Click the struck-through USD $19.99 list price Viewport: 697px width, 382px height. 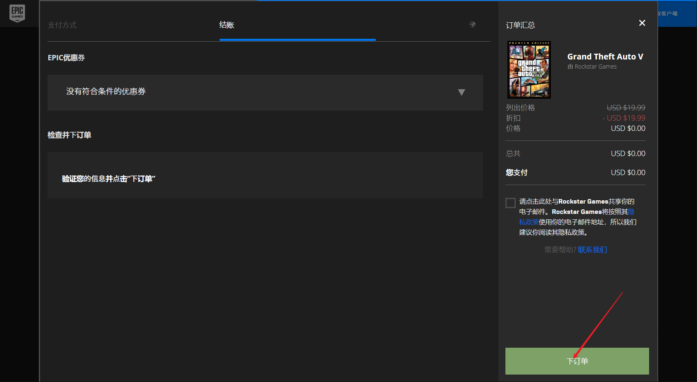pos(626,108)
